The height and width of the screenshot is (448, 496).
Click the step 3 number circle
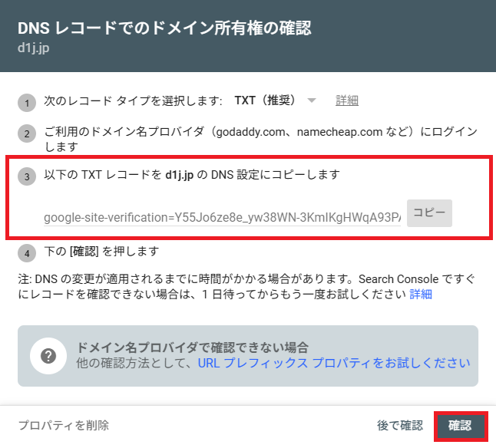point(28,176)
